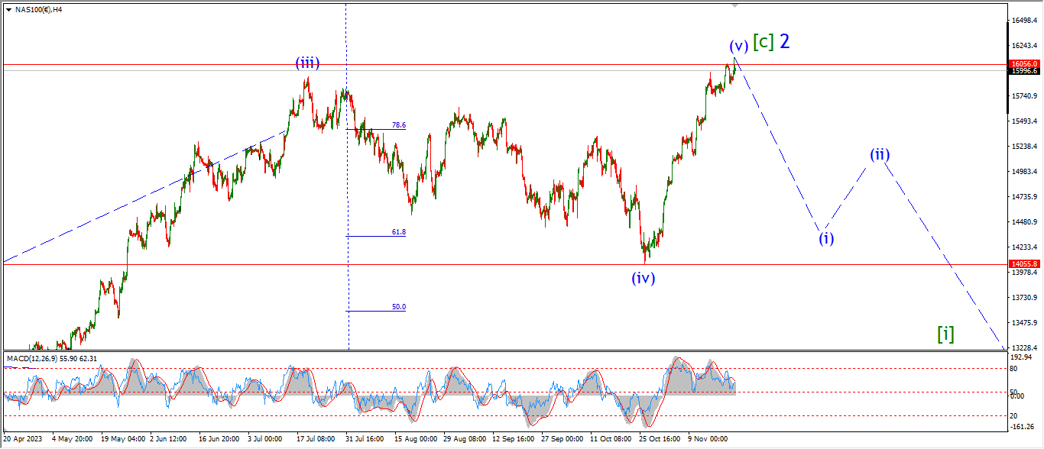Click the 61.8 Fibonacci level label
The width and height of the screenshot is (1044, 449).
pyautogui.click(x=398, y=232)
